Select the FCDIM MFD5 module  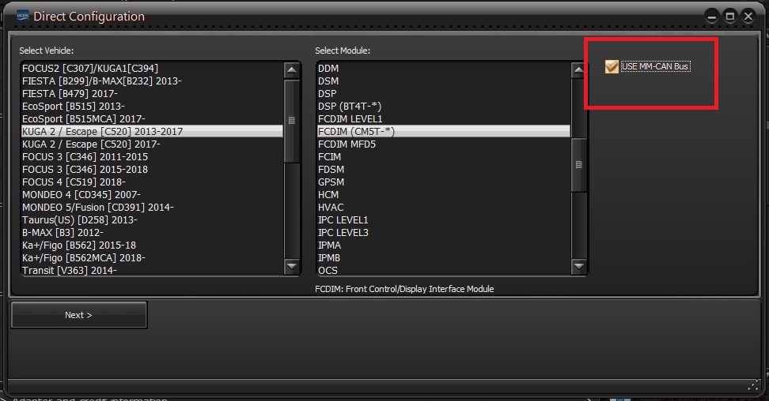[x=347, y=144]
